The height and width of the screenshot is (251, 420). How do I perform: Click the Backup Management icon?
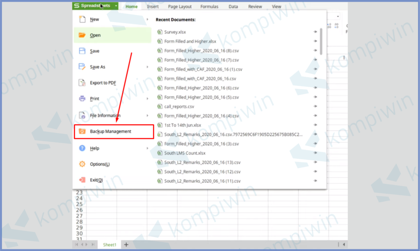[x=82, y=132]
